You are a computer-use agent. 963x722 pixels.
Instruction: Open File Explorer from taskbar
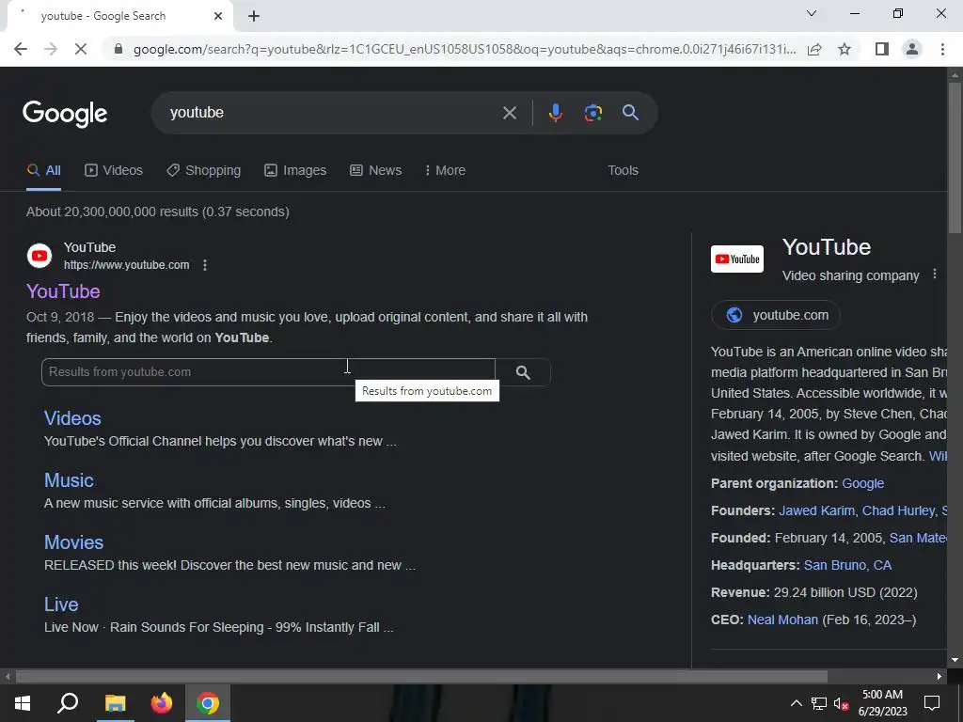coord(115,703)
